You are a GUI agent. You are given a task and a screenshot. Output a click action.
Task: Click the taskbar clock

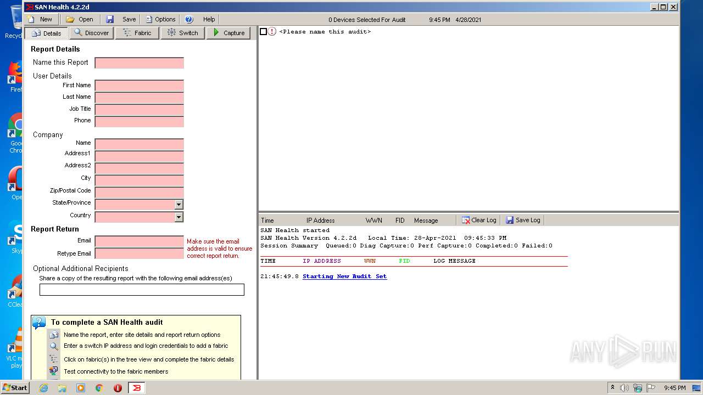pyautogui.click(x=675, y=388)
